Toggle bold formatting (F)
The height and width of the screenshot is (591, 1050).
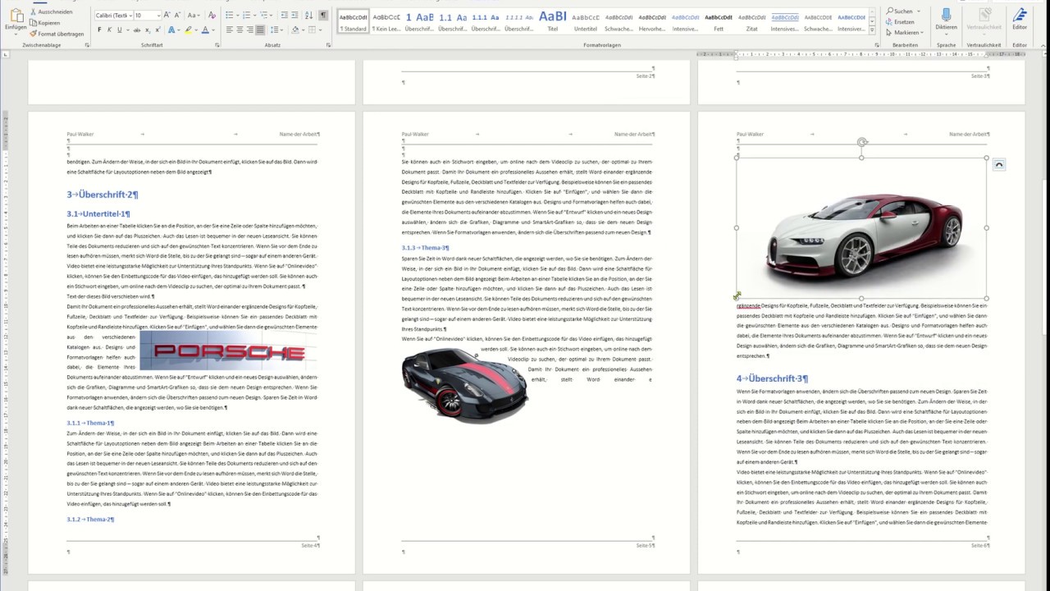pyautogui.click(x=99, y=30)
